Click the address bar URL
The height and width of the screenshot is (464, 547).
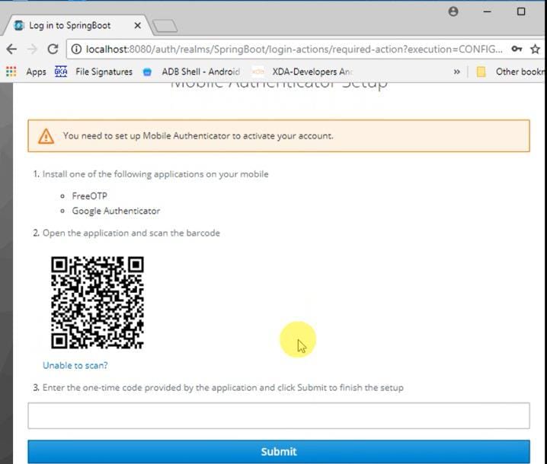pos(294,49)
